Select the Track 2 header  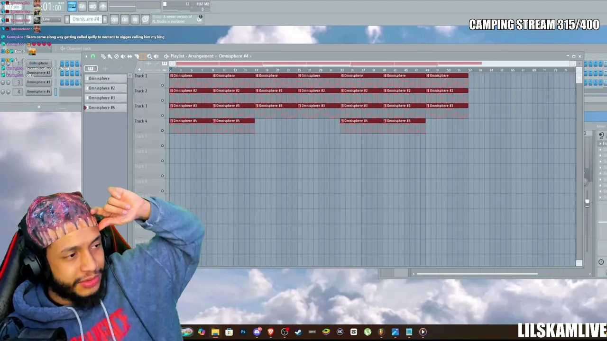[x=150, y=95]
